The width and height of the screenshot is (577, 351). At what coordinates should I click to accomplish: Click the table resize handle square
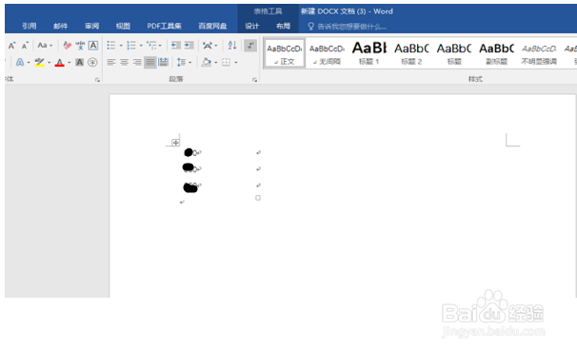pos(258,198)
